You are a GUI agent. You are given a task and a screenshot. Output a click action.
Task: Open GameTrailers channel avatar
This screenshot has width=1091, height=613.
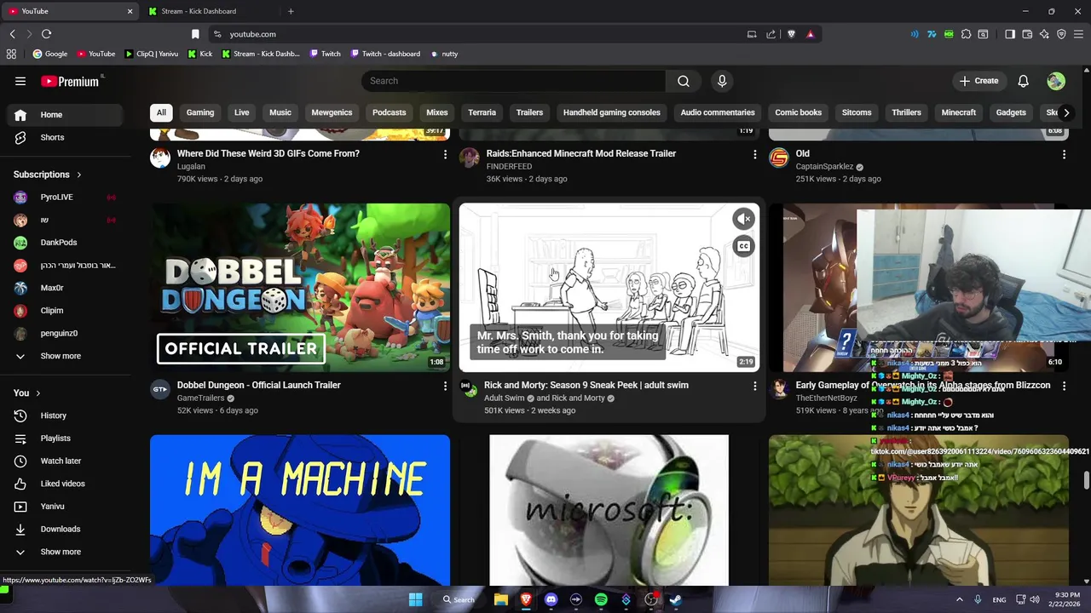point(160,390)
